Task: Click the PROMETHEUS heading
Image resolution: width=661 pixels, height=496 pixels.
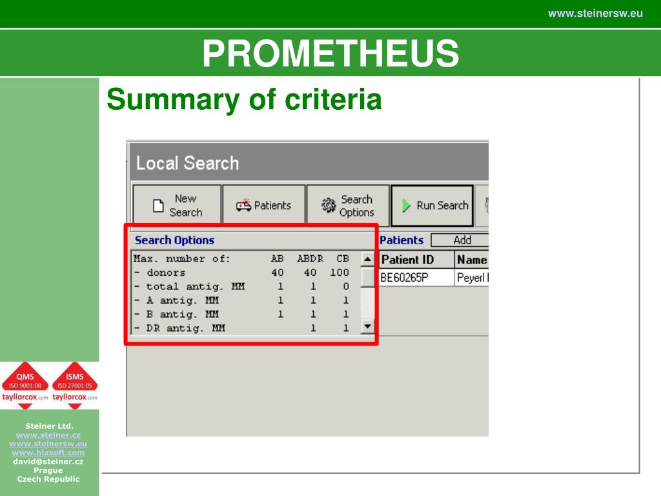Action: point(330,53)
